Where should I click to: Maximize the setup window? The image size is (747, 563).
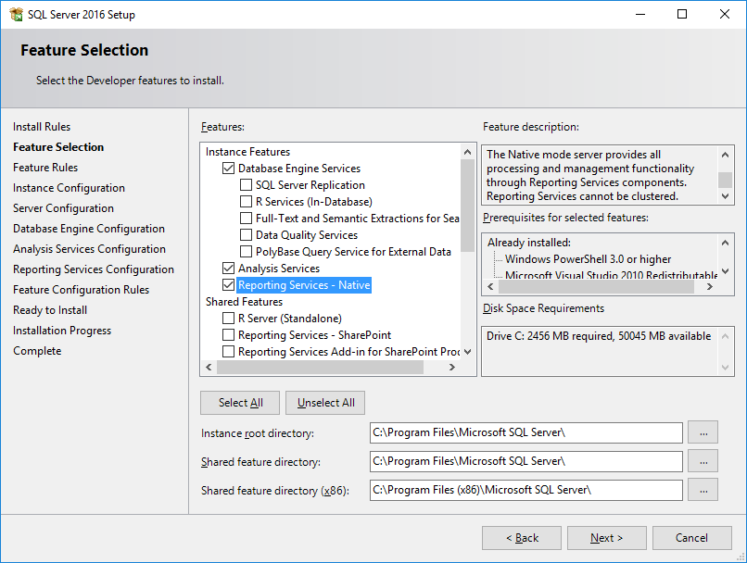point(682,14)
